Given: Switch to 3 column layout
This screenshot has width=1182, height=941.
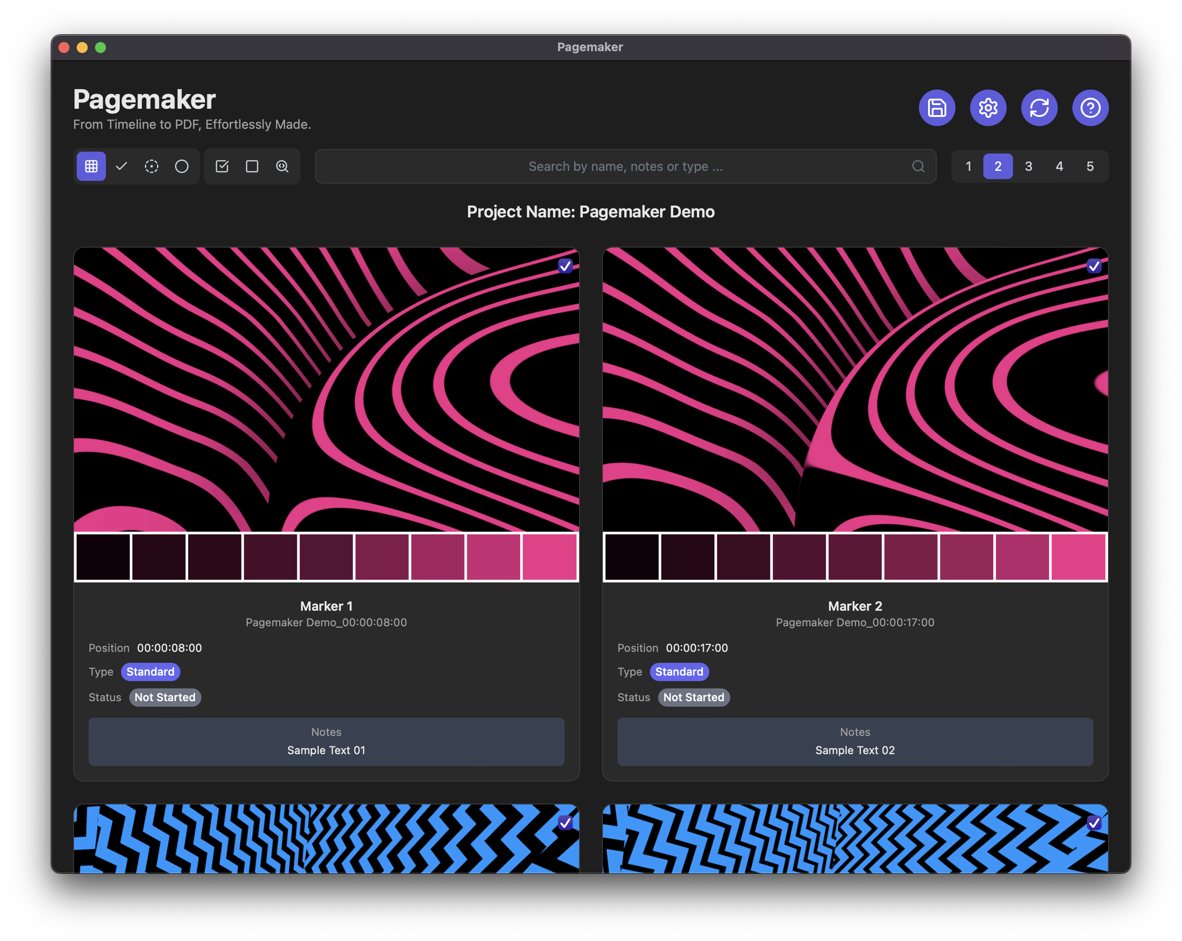Looking at the screenshot, I should click(1029, 166).
